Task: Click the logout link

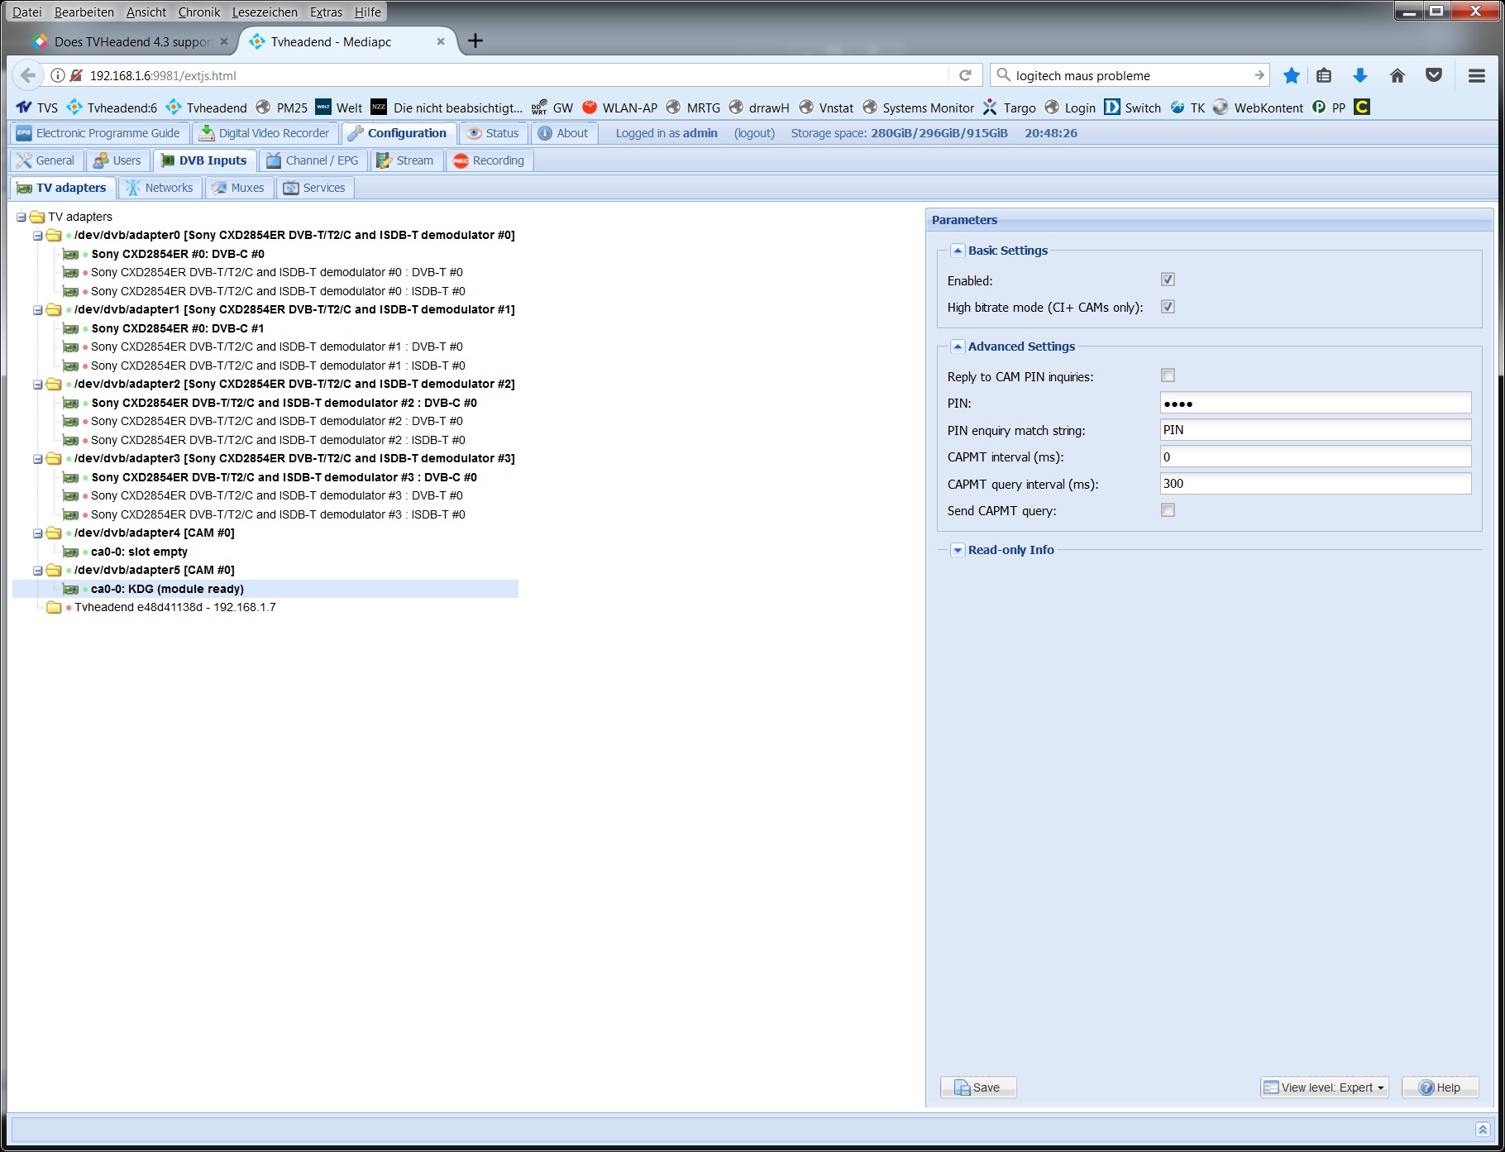Action: point(754,133)
